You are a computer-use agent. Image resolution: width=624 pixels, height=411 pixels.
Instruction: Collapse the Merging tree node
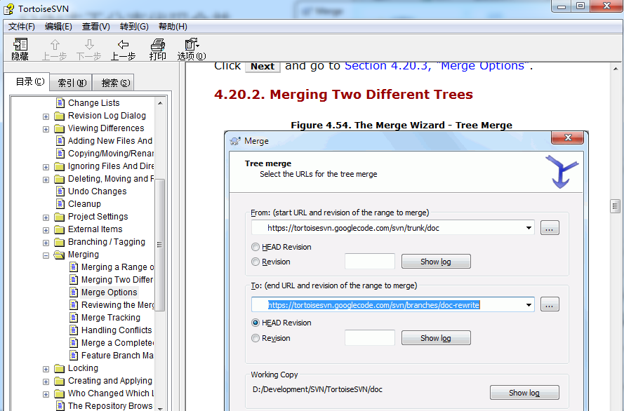point(46,255)
